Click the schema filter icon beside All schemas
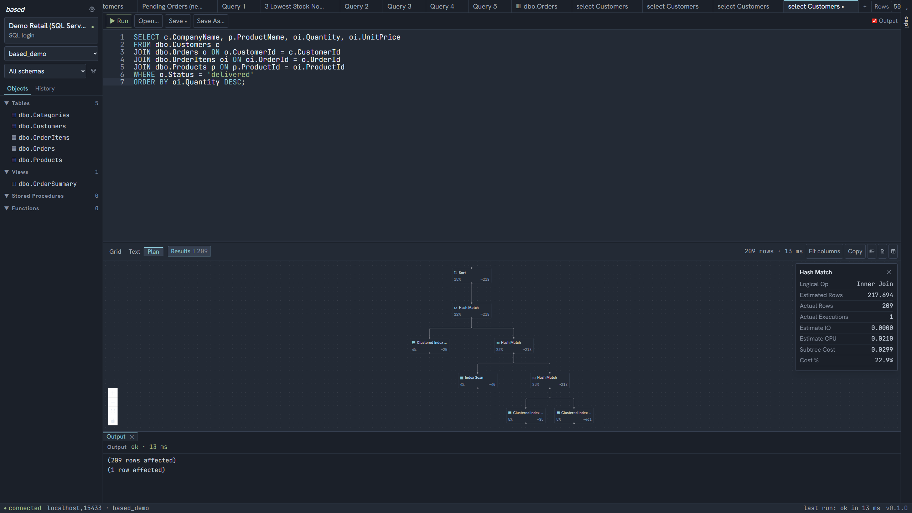The image size is (912, 513). pyautogui.click(x=93, y=71)
